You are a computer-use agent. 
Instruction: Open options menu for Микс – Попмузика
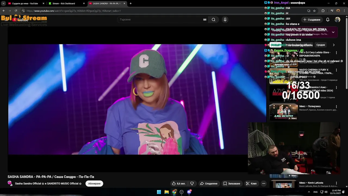tap(336, 106)
